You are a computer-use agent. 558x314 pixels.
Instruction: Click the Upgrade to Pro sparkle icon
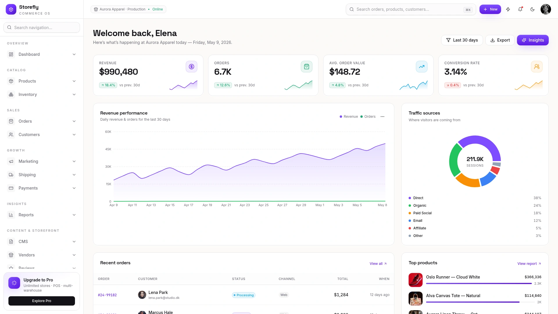pos(14,283)
